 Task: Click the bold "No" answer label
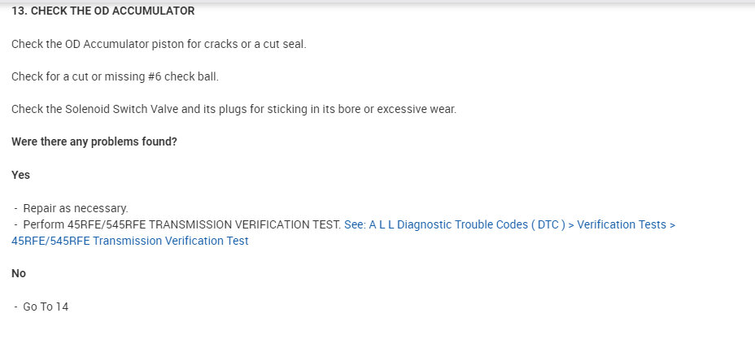[x=19, y=273]
